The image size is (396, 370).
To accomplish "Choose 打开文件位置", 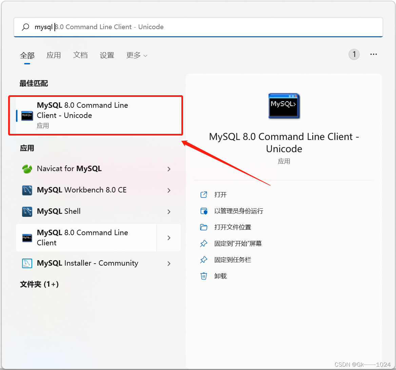I will [x=233, y=227].
